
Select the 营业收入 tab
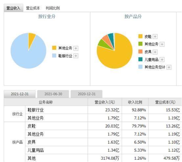(x=13, y=8)
